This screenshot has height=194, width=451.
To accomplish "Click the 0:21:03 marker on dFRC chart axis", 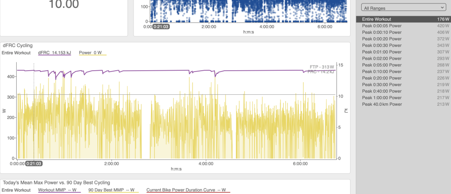I will (34, 164).
